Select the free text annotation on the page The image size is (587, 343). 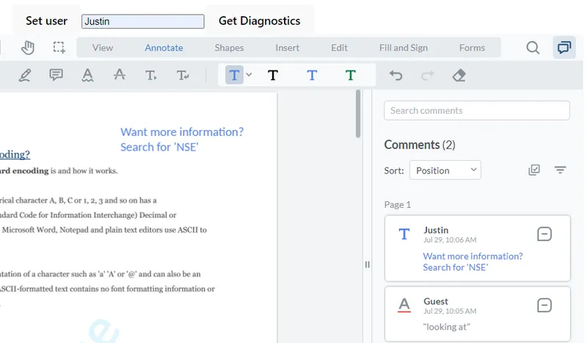point(182,140)
